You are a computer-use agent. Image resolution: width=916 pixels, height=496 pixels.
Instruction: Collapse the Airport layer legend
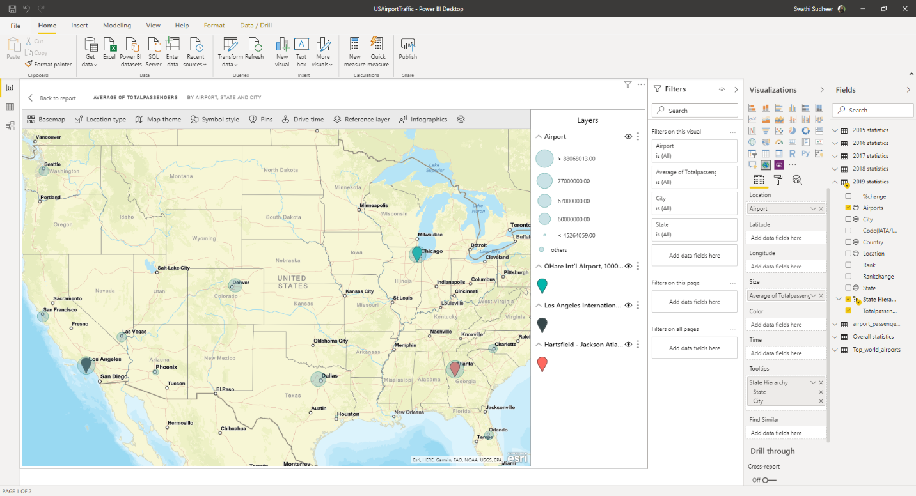coord(539,137)
